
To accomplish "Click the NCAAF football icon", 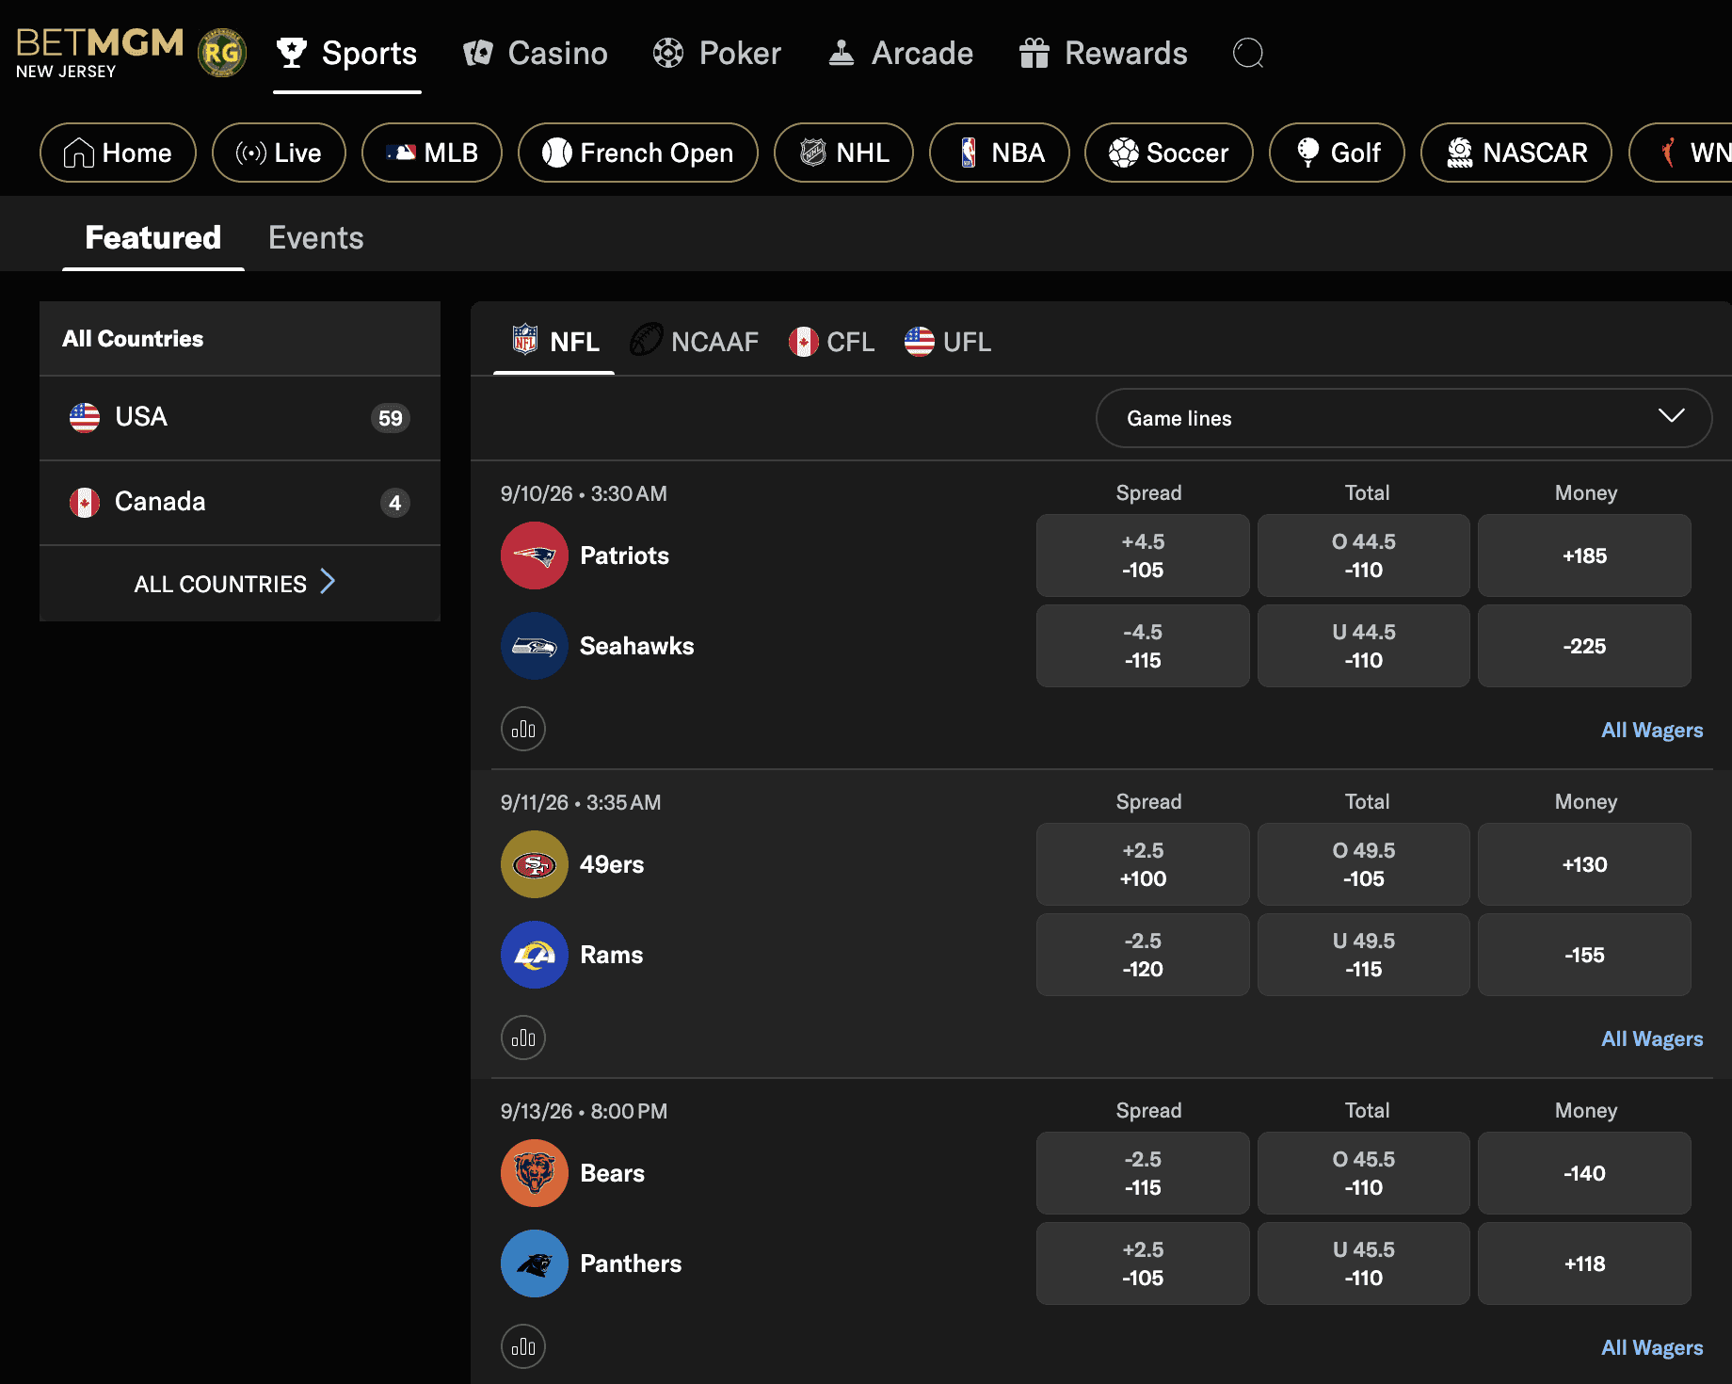I will coord(646,340).
